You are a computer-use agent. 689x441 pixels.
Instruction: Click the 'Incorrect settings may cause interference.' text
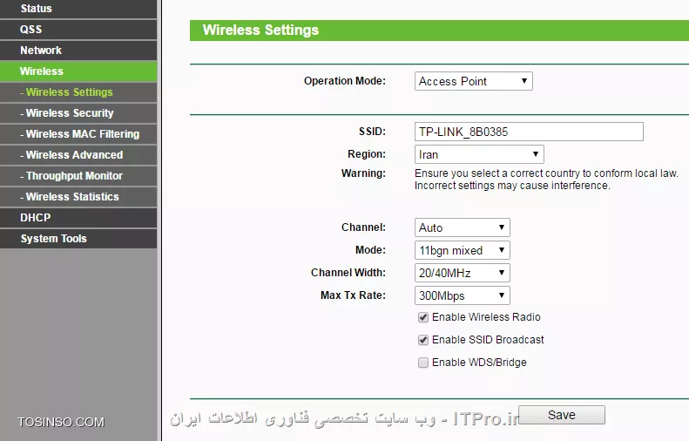pos(512,186)
